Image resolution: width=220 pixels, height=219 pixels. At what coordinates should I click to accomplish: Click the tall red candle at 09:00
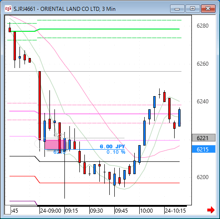coord(39,106)
